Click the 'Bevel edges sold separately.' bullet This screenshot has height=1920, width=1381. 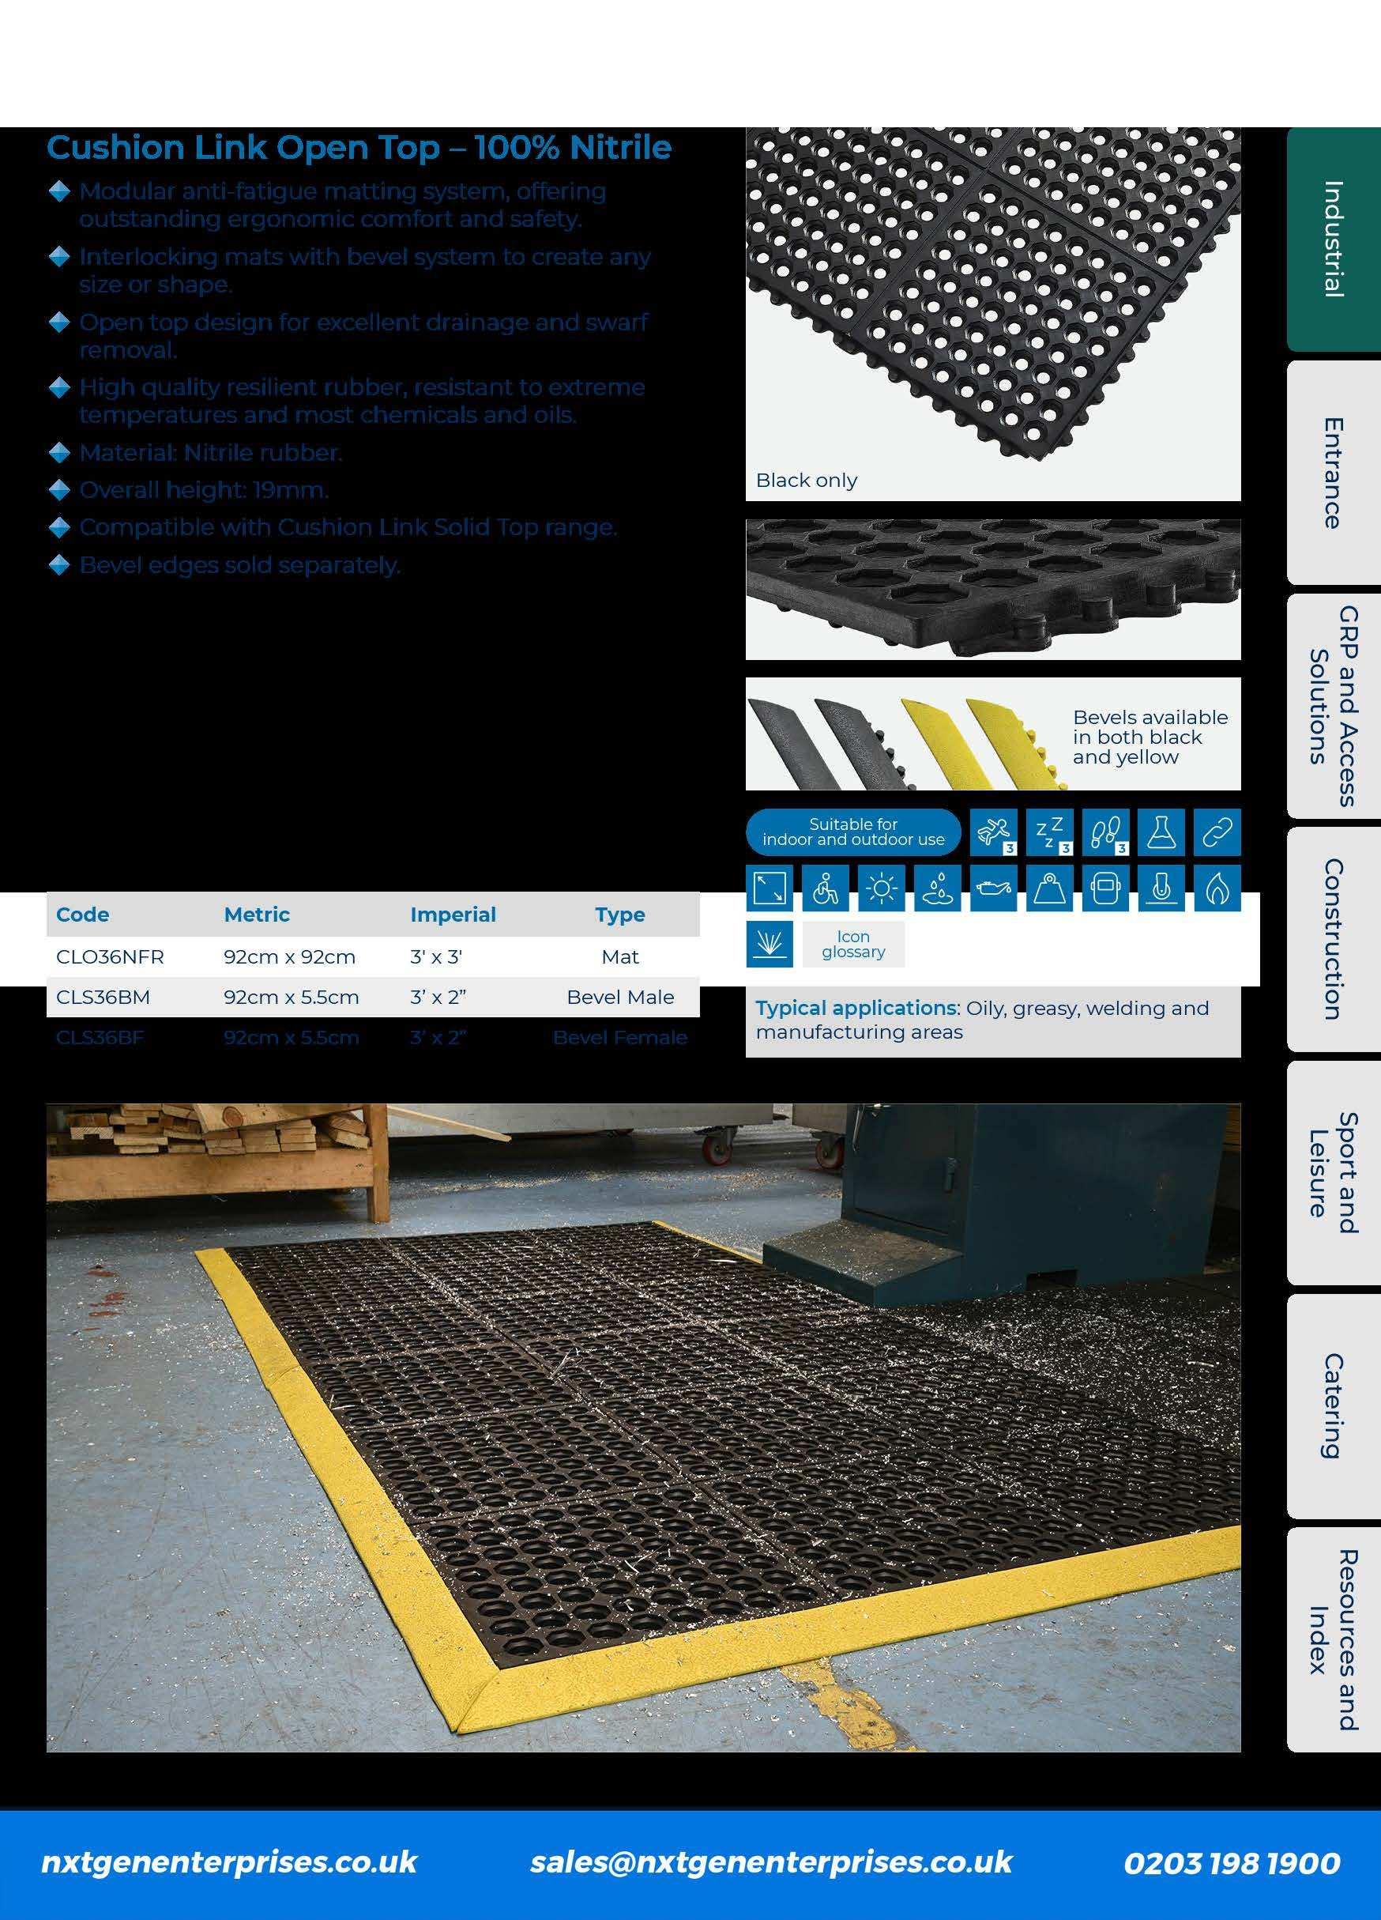coord(239,564)
